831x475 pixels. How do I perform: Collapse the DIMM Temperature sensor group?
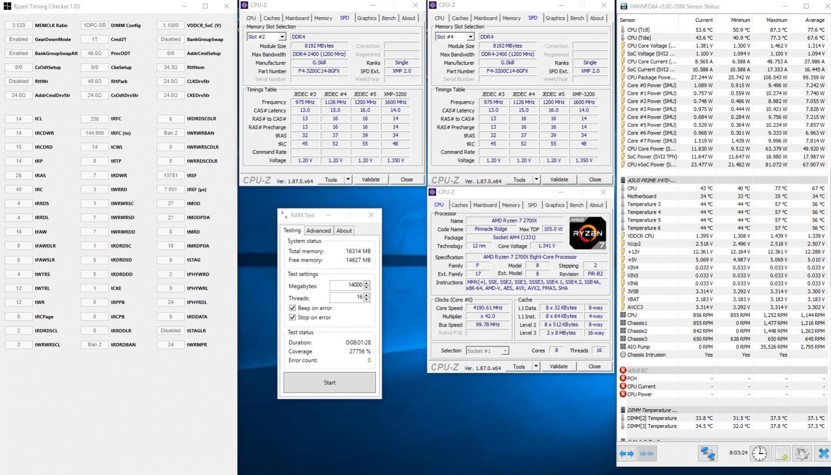point(623,410)
